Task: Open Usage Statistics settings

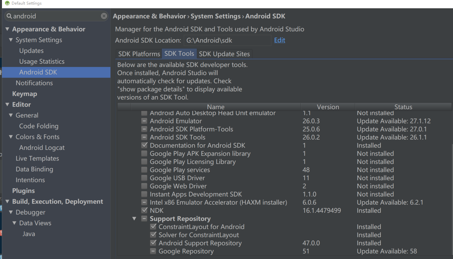Action: coord(42,61)
